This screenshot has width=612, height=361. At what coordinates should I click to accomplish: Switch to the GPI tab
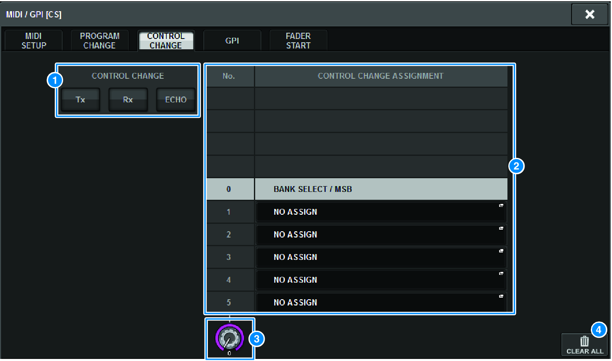[232, 40]
